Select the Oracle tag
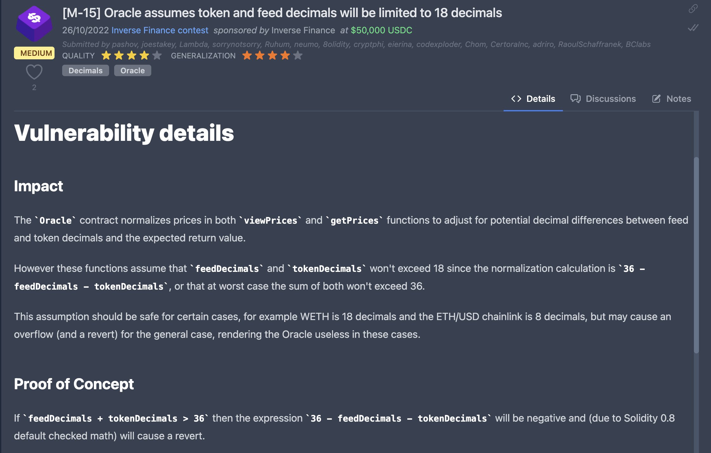711x453 pixels. point(133,70)
